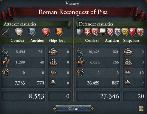Click the plain silver defender shield

pos(80,32)
